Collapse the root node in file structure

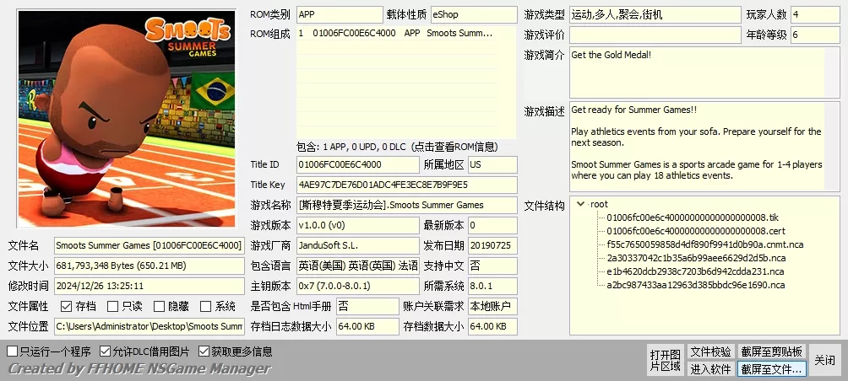581,204
